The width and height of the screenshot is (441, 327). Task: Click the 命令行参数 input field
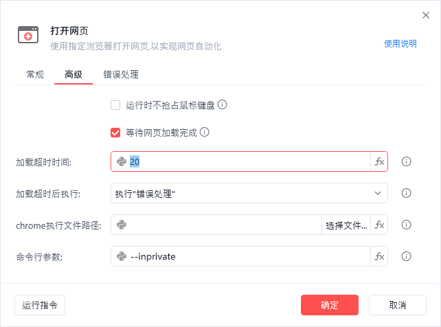pos(249,256)
